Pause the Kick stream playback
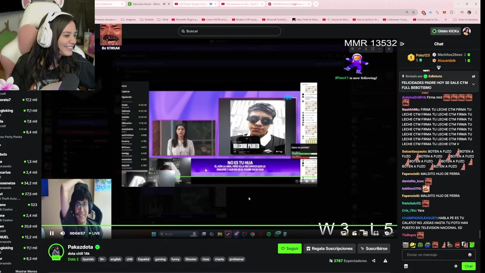Image resolution: width=485 pixels, height=273 pixels. point(52,233)
